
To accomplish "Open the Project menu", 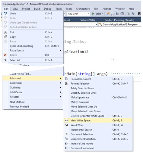I will tap(26, 9).
